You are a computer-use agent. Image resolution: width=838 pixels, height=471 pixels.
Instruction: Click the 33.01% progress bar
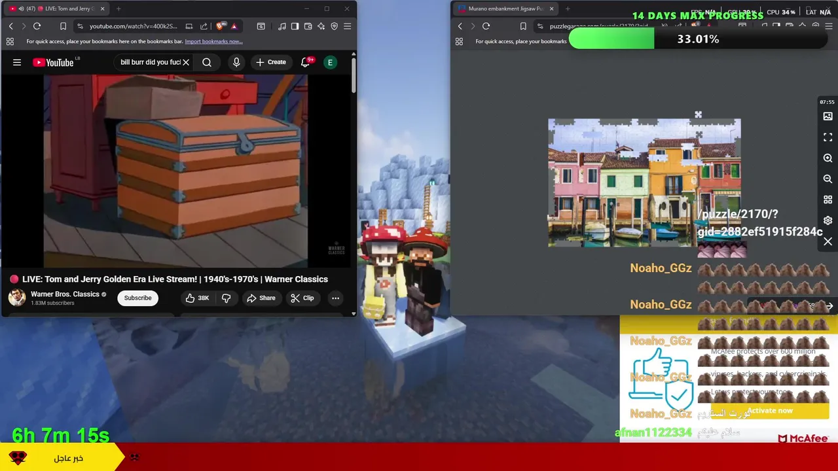[698, 39]
